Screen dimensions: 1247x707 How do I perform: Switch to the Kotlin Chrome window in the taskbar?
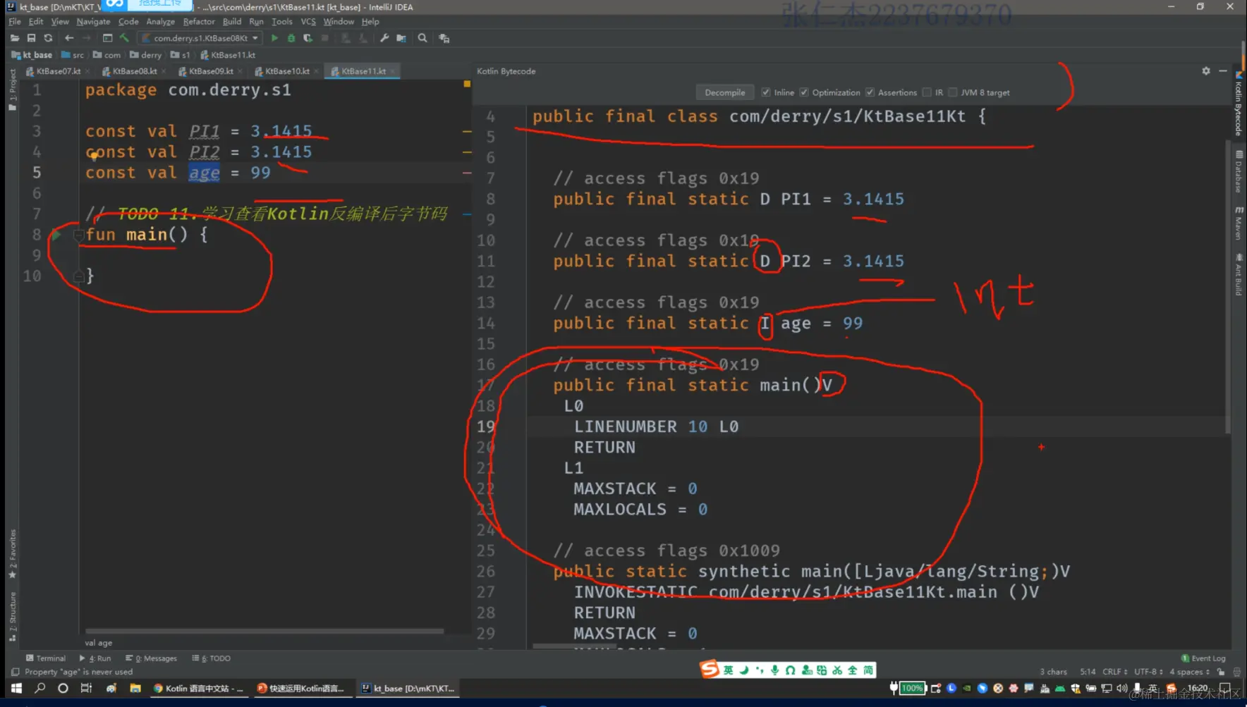coord(198,689)
